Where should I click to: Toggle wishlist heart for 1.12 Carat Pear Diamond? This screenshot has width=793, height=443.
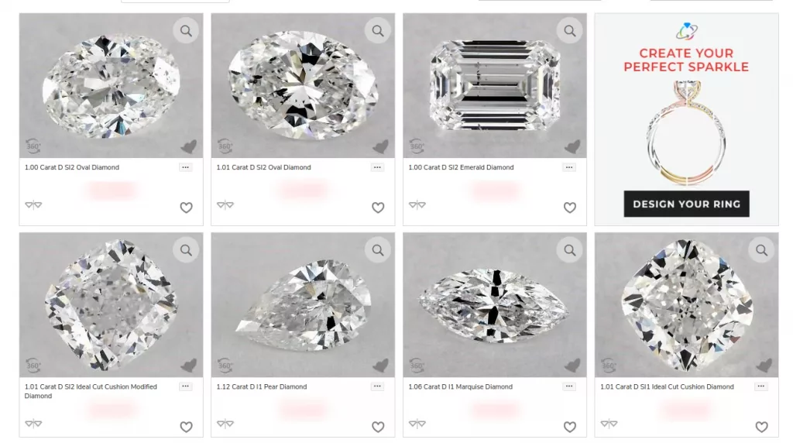click(378, 427)
